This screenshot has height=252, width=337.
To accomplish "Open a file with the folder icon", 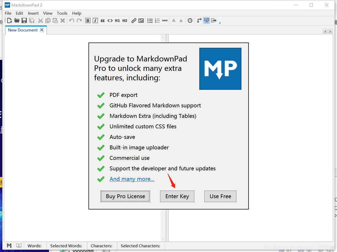I will pyautogui.click(x=17, y=20).
